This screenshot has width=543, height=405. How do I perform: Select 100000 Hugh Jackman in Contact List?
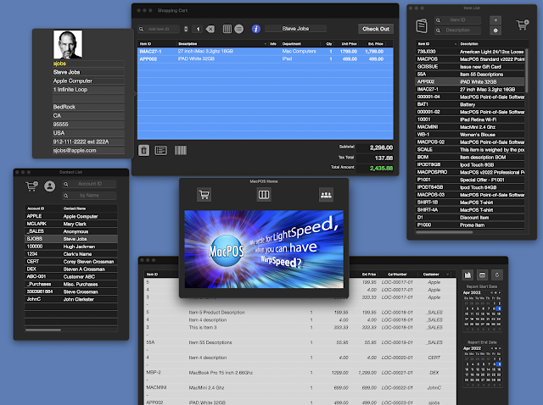(71, 247)
